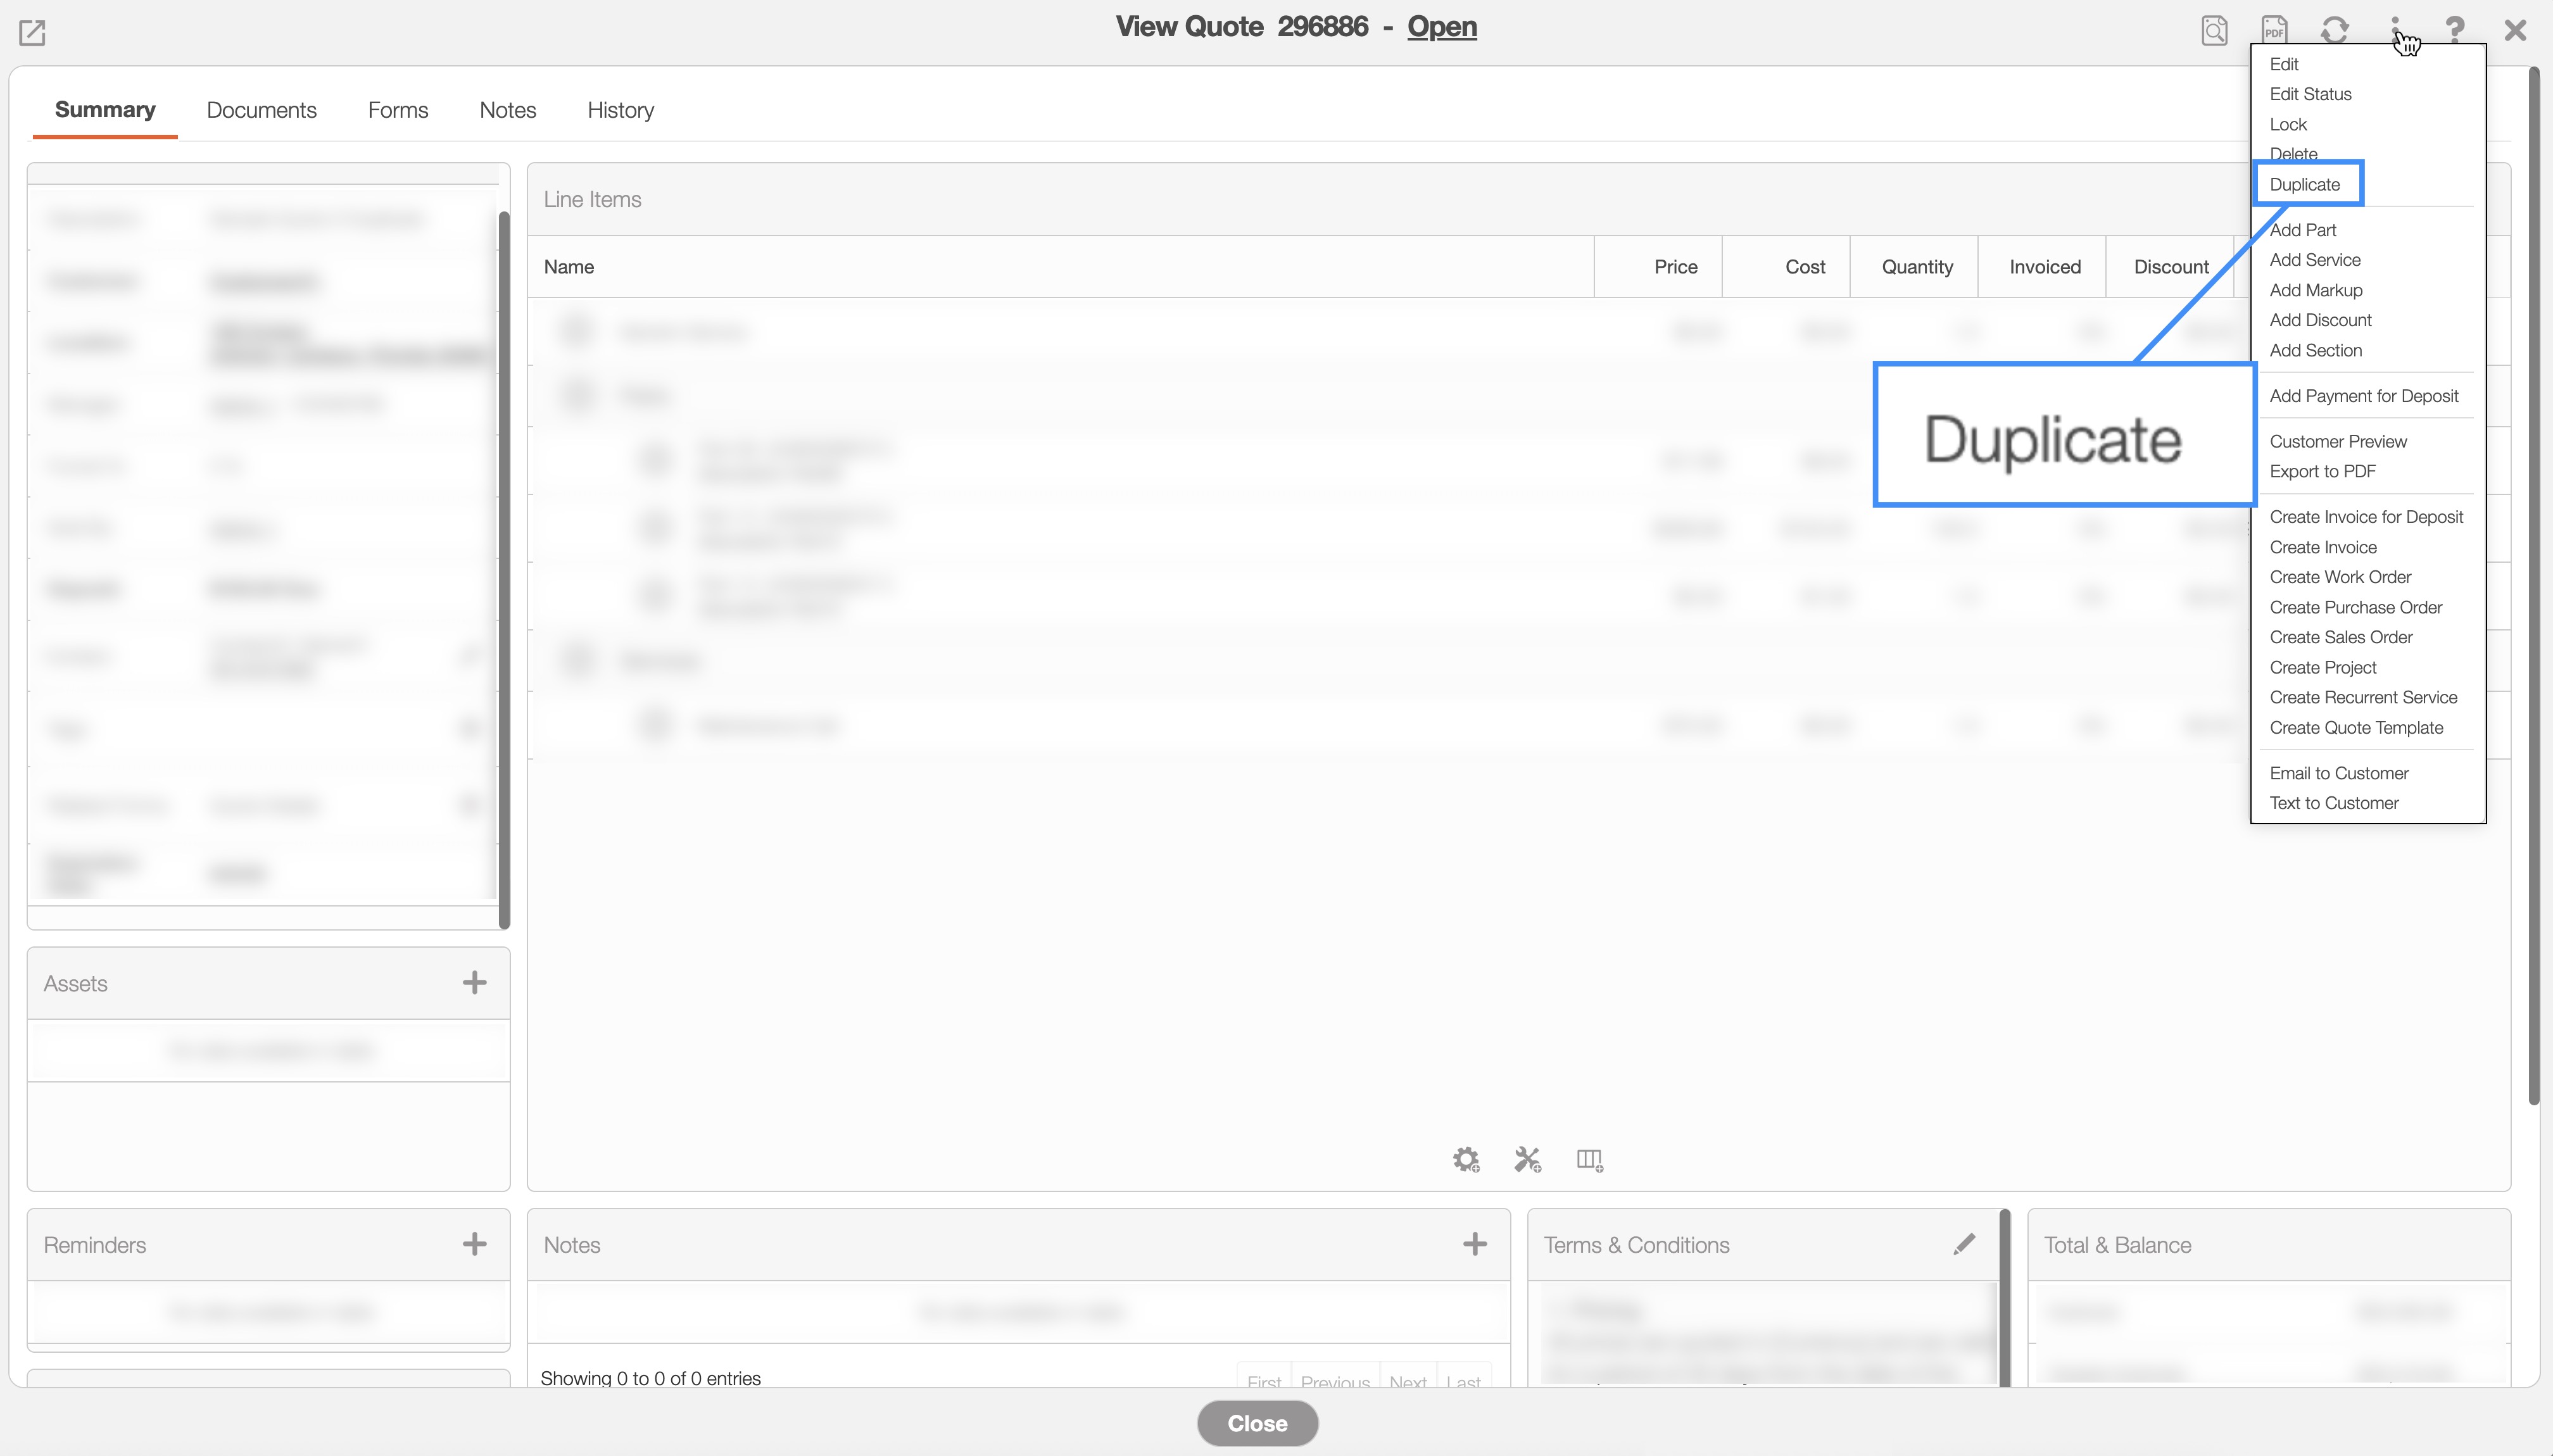
Task: Choose Create Work Order menu entry
Action: click(2340, 577)
